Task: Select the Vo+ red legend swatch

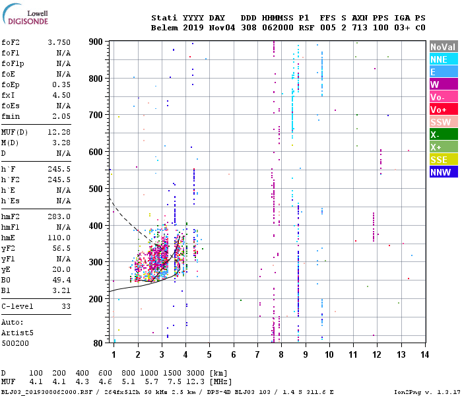Action: click(444, 110)
